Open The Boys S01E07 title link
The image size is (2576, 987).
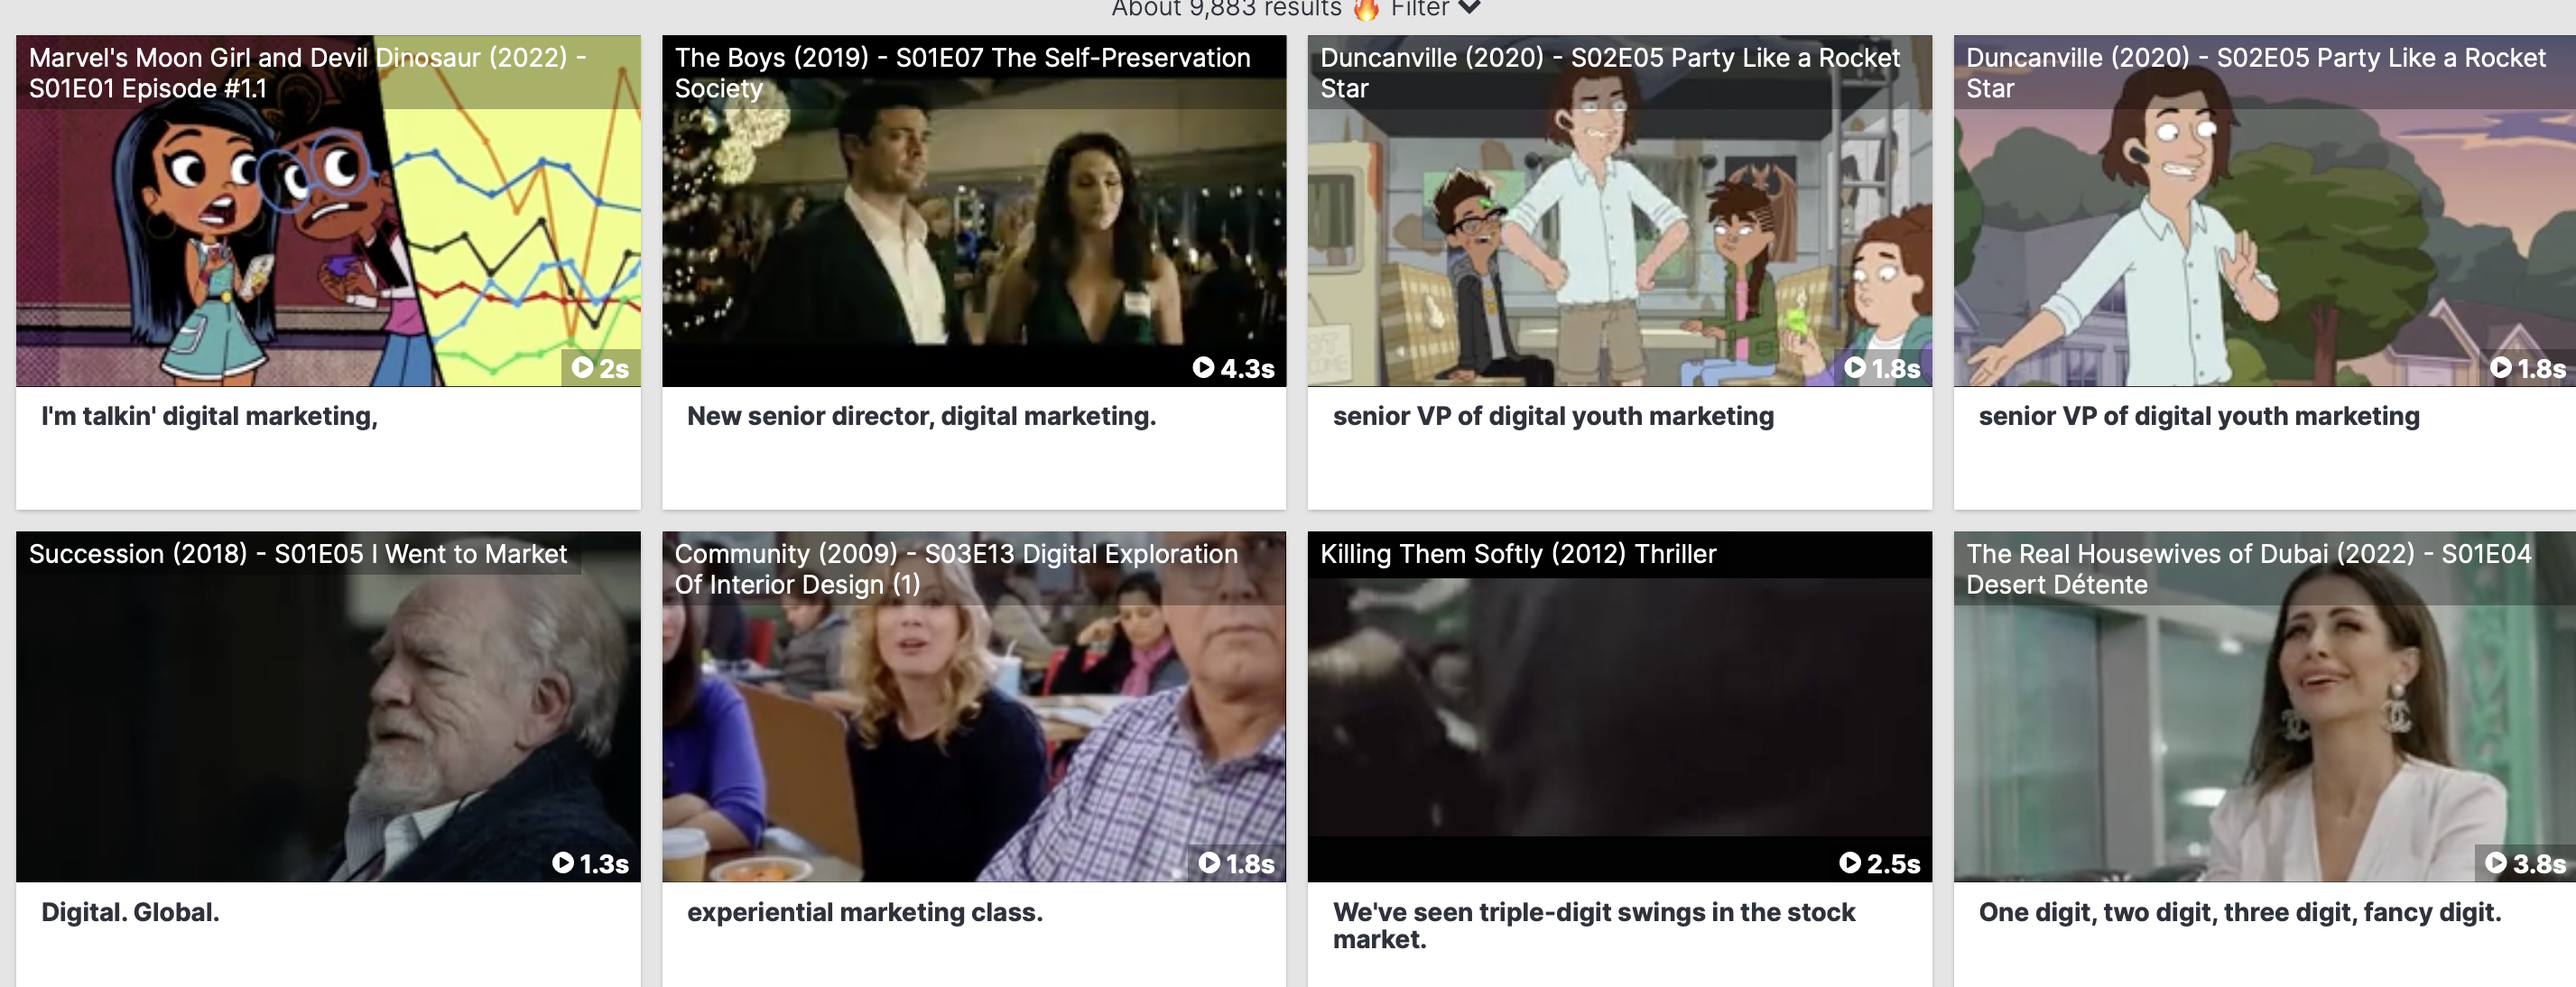(962, 73)
